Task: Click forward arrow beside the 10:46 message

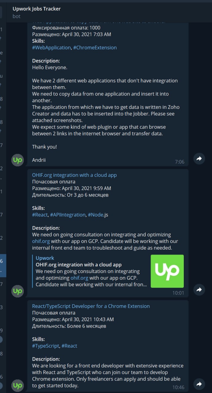Action: 199,384
